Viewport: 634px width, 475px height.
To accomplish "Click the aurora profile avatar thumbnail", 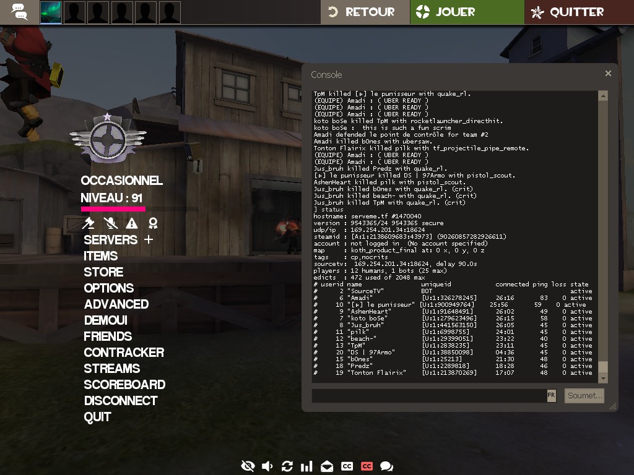I will [x=51, y=12].
